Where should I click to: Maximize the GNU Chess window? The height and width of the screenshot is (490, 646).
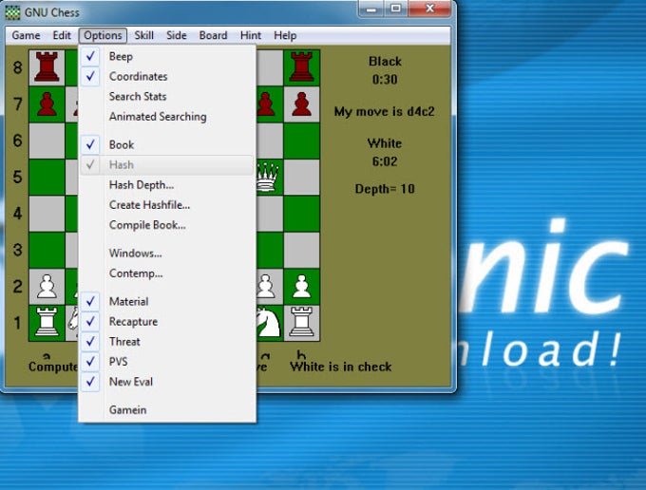pyautogui.click(x=396, y=9)
